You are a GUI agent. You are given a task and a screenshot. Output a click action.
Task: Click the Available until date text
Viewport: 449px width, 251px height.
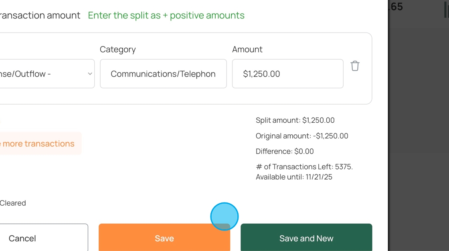coord(294,177)
